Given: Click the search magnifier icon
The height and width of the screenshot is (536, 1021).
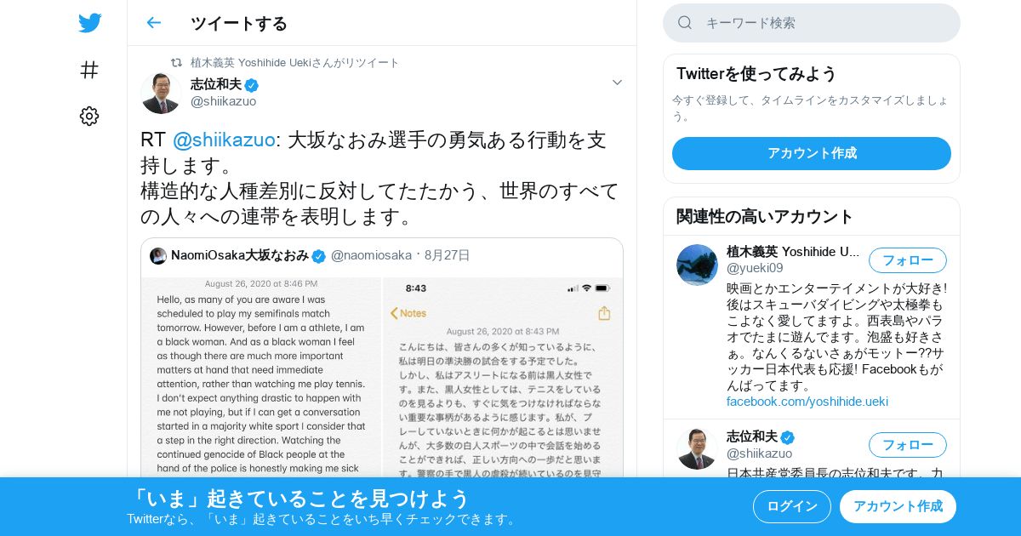Looking at the screenshot, I should pyautogui.click(x=685, y=23).
